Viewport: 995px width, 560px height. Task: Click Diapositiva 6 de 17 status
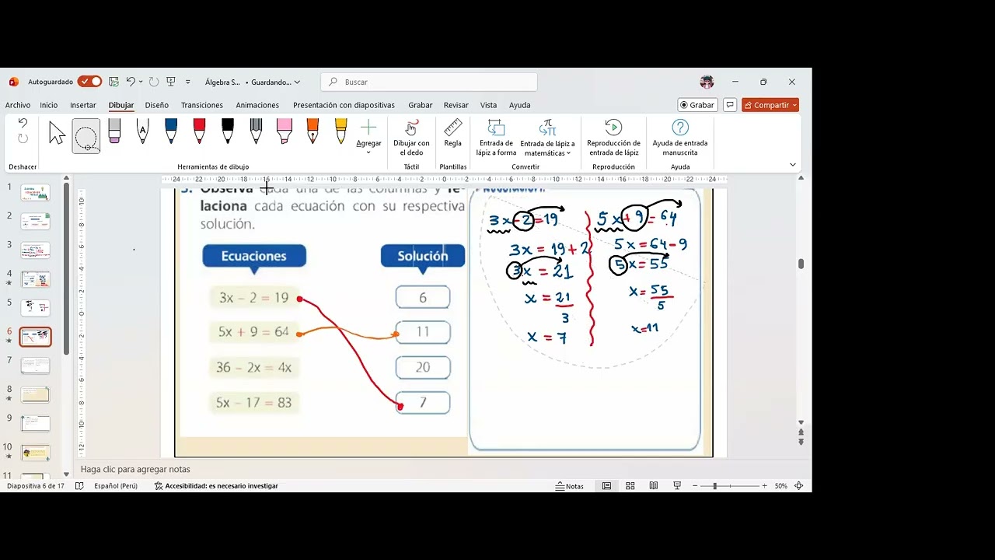click(x=36, y=486)
